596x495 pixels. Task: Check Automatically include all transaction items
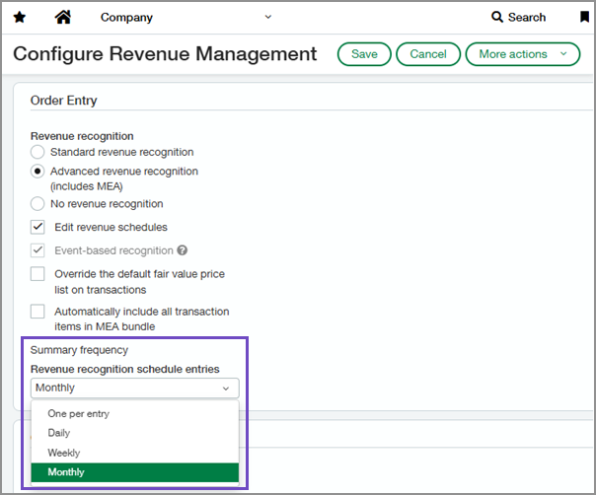click(37, 312)
